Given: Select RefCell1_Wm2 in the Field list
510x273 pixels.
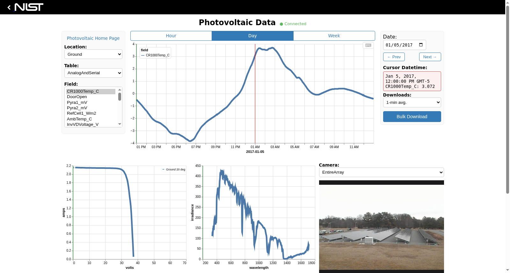Looking at the screenshot, I should click(x=91, y=113).
